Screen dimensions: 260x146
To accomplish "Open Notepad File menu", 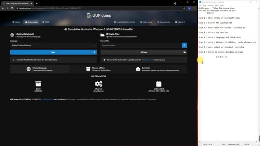I will 200,5.
